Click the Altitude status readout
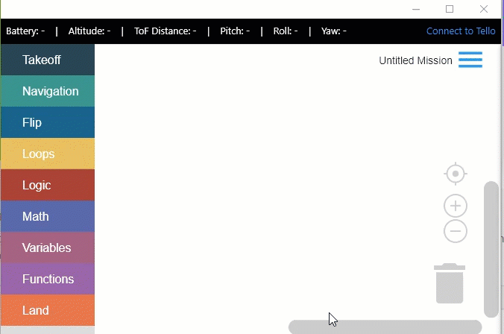This screenshot has width=504, height=334. coord(89,31)
